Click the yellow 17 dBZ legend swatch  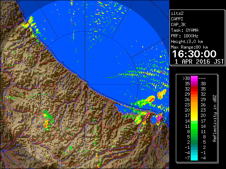pyautogui.click(x=194, y=115)
